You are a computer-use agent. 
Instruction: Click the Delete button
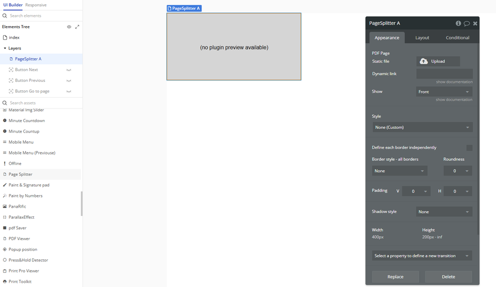tap(448, 276)
